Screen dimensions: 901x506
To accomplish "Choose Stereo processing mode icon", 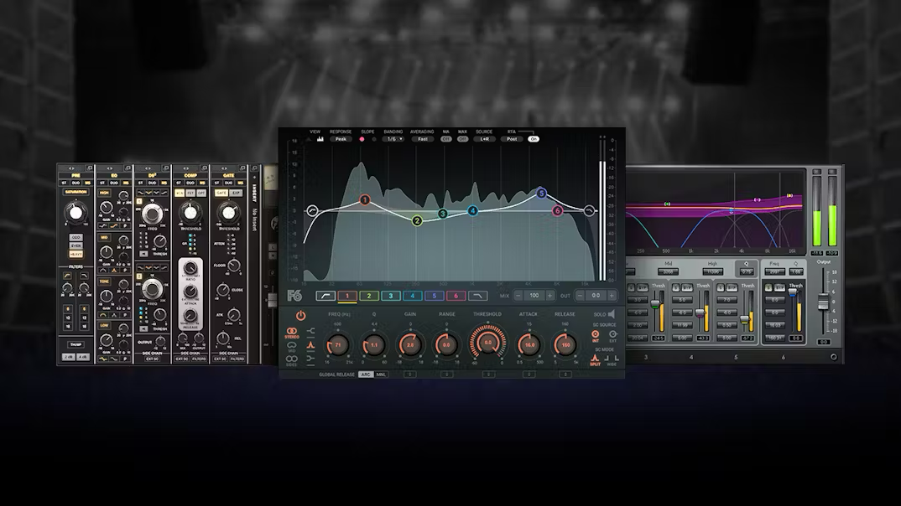I will pos(293,332).
